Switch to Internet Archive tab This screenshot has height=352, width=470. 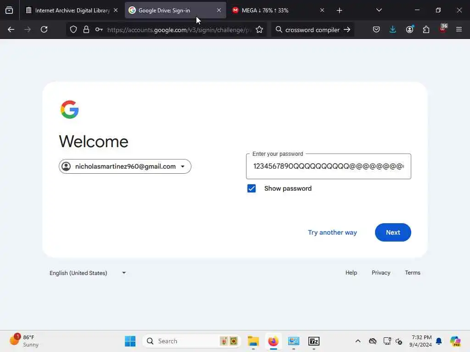coord(72,10)
